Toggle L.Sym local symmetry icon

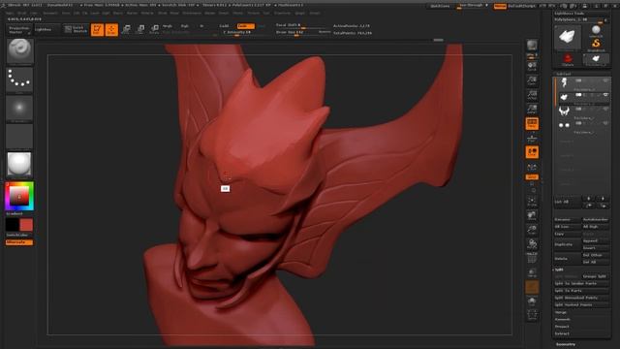coord(532,167)
